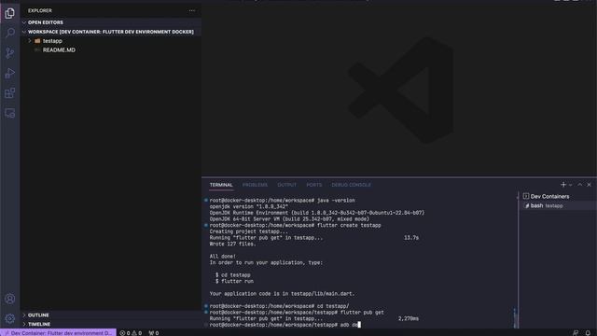Open the Remote Explorer view

pos(10,113)
